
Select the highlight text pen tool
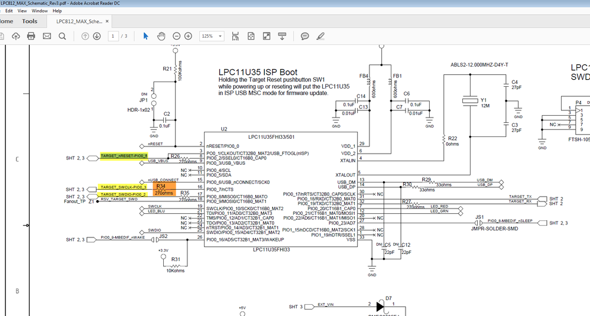point(320,36)
